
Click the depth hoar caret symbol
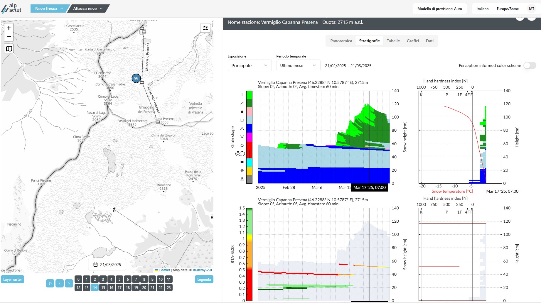pos(242,128)
